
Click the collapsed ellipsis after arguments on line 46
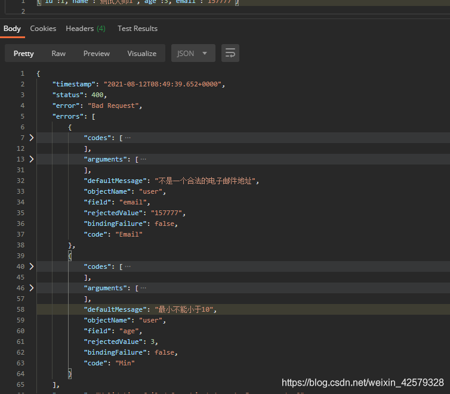[143, 288]
